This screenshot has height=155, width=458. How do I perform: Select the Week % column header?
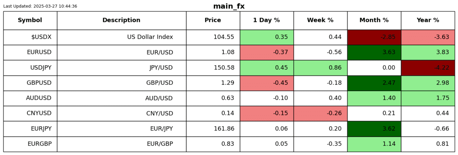pos(320,21)
